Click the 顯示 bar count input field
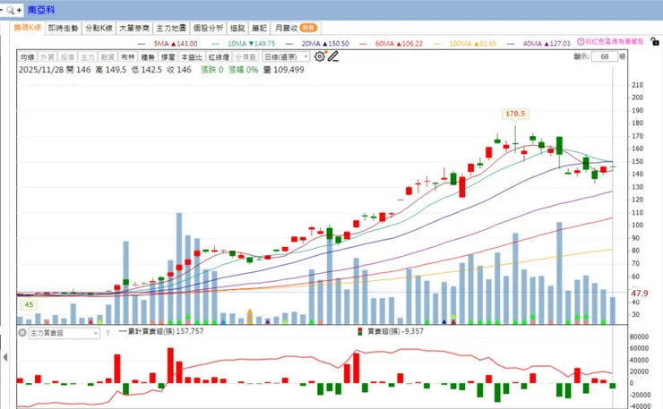This screenshot has width=663, height=409. pyautogui.click(x=605, y=56)
